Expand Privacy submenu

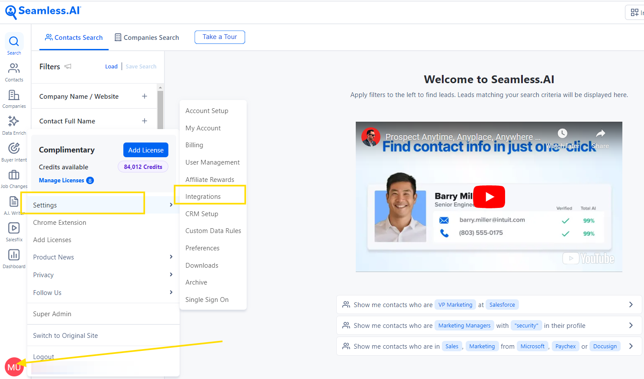click(171, 275)
